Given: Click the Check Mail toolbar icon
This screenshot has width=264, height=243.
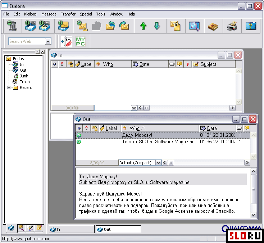Looking at the screenshot, I should [63, 26].
